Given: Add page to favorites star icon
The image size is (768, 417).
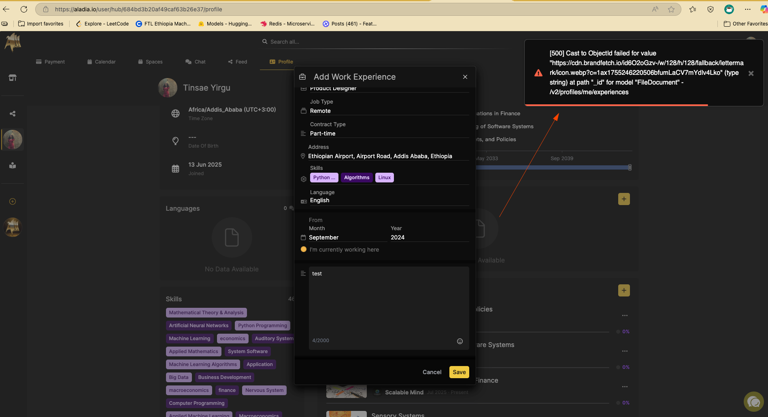Looking at the screenshot, I should click(x=671, y=9).
